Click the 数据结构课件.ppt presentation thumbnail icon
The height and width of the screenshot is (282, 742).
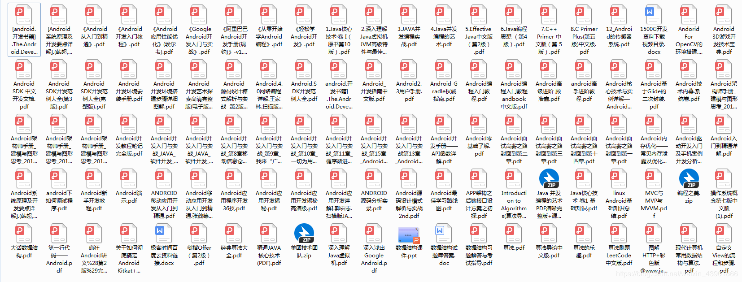(x=409, y=234)
